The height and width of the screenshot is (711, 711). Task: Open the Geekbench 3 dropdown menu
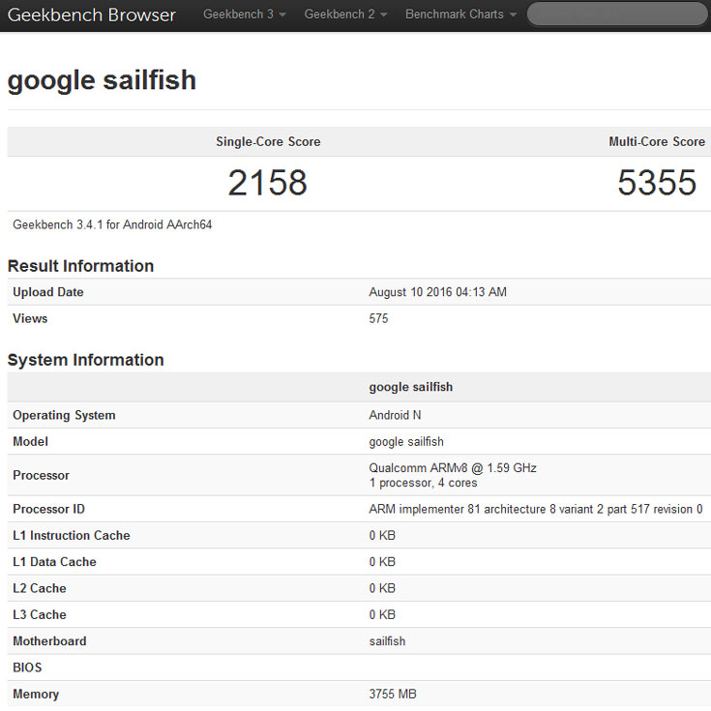(244, 15)
